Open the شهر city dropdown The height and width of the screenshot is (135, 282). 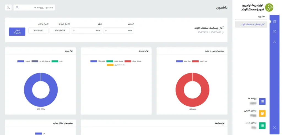[x=86, y=30]
